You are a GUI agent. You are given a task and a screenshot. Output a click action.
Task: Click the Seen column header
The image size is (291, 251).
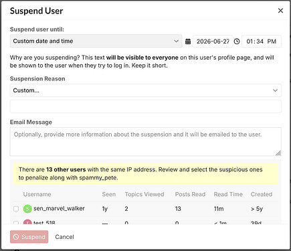pos(109,194)
